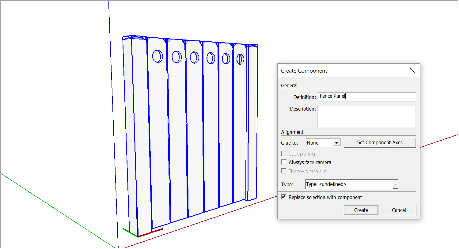Uncheck Replace selection with component
The height and width of the screenshot is (249, 459).
[x=284, y=197]
